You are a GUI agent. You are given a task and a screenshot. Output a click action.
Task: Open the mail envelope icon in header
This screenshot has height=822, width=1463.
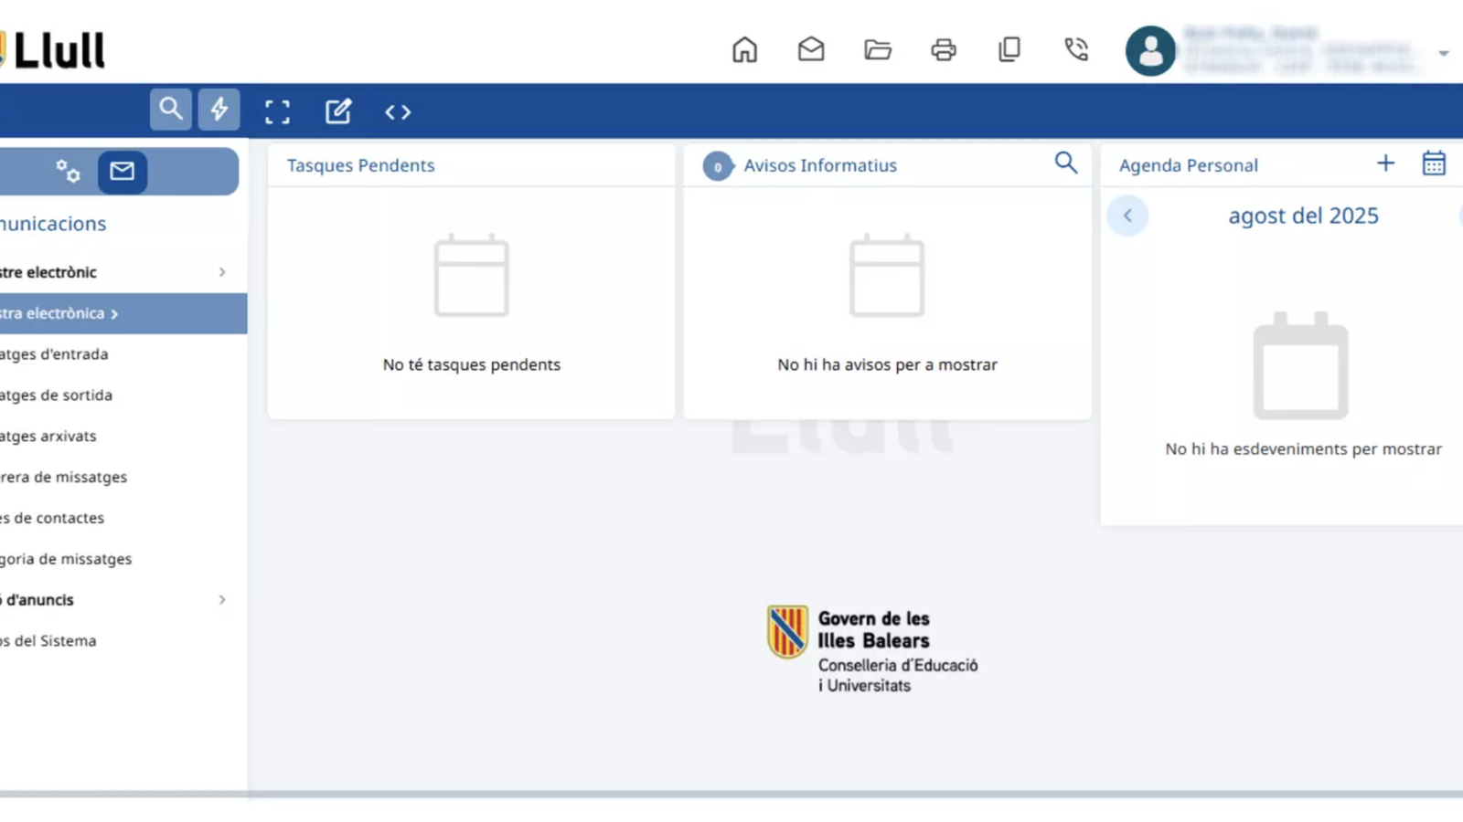point(811,49)
